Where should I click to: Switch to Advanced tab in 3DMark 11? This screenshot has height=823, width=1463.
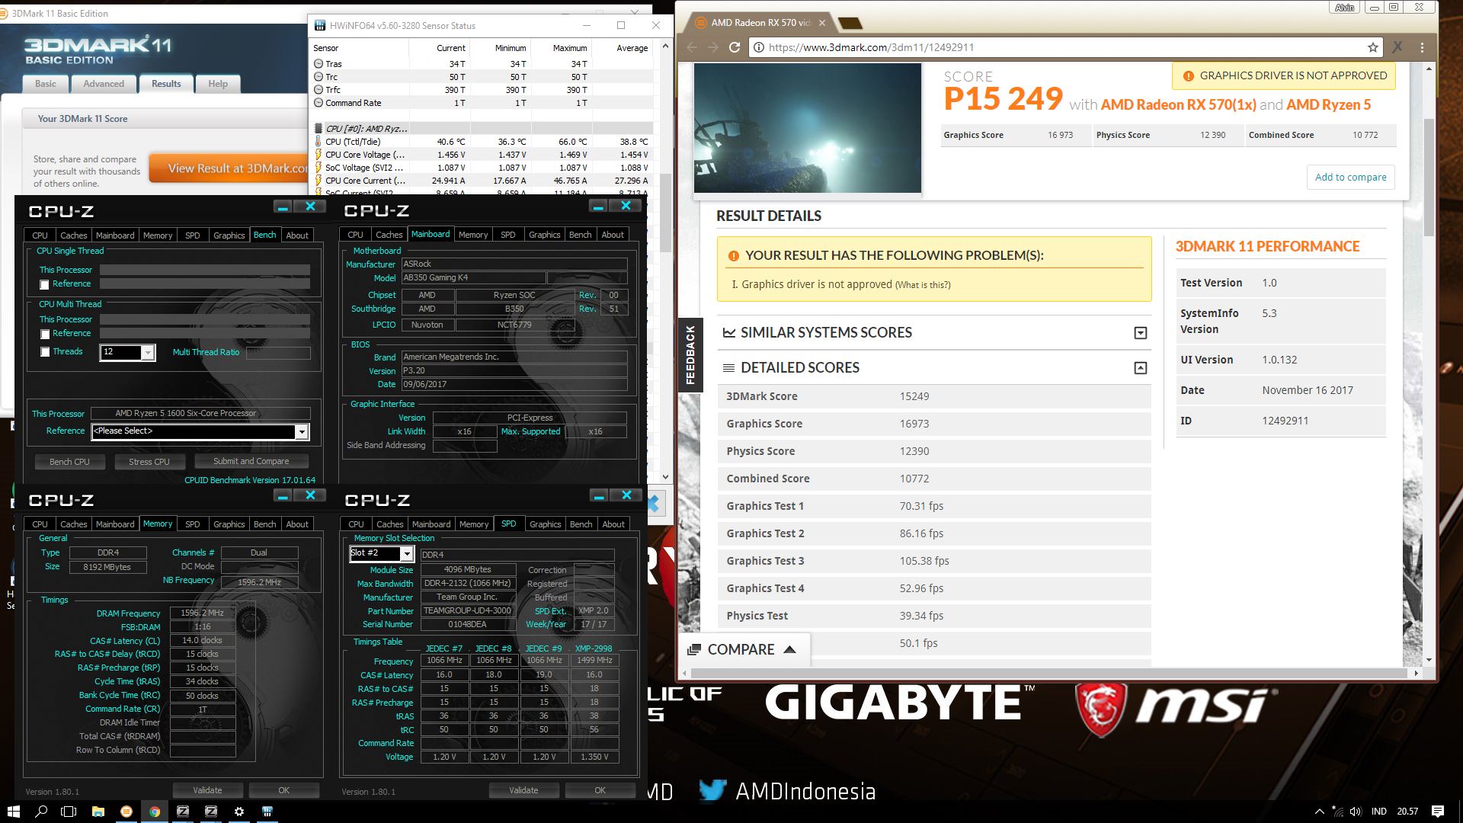(104, 84)
